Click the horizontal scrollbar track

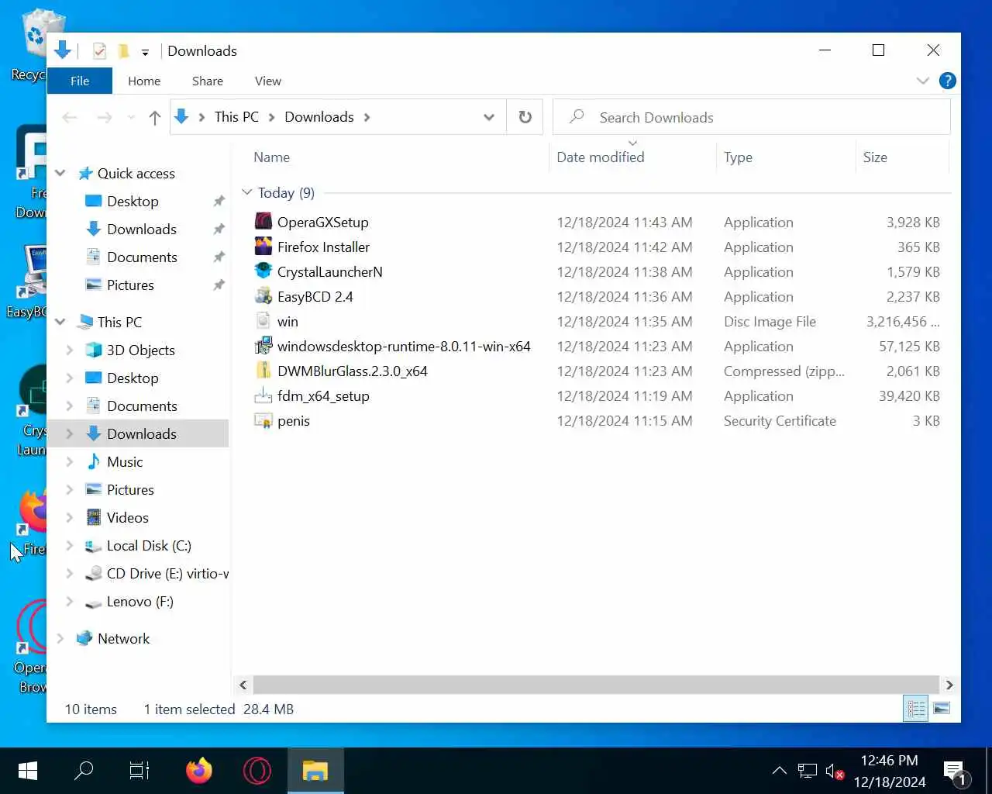pos(597,685)
